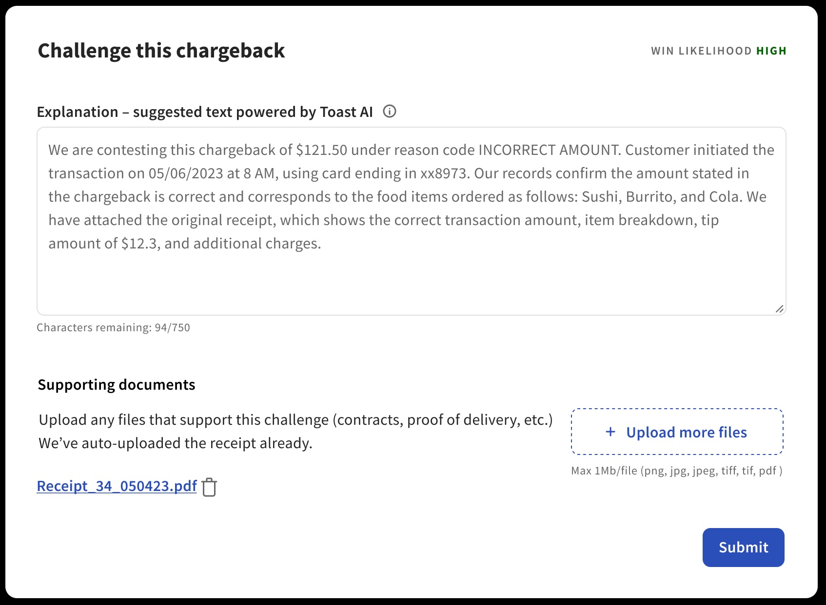
Task: Grab the explanation textarea resize handle
Action: [x=779, y=309]
